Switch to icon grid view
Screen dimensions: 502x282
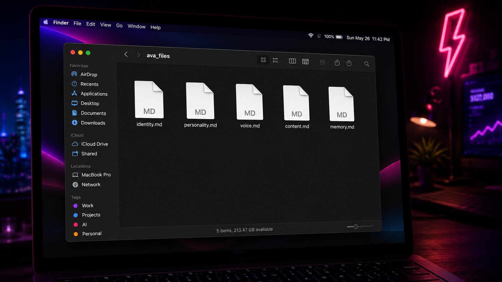coord(263,60)
